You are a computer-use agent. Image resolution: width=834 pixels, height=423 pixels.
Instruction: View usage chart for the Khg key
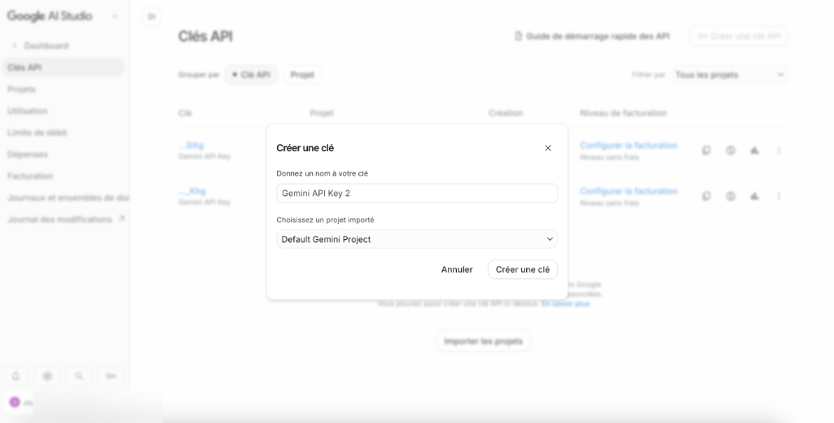click(x=755, y=196)
